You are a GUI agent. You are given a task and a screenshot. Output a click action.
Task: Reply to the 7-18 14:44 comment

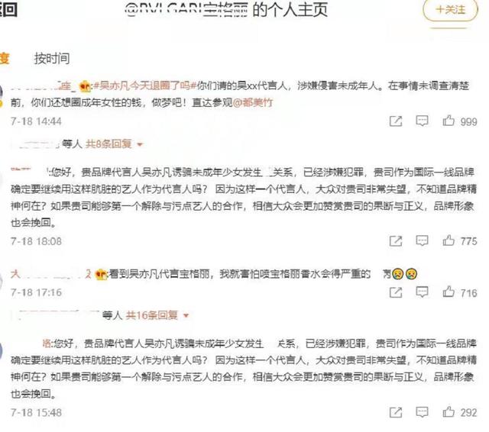coord(422,121)
